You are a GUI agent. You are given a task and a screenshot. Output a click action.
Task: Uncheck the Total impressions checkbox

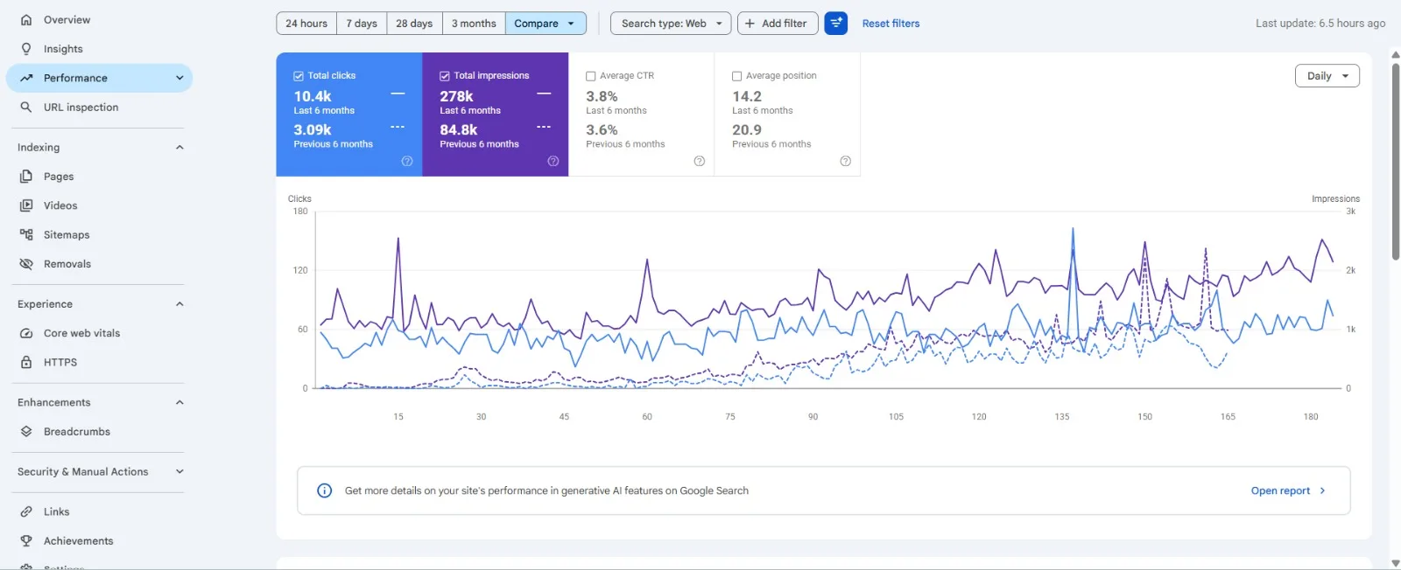click(x=445, y=76)
